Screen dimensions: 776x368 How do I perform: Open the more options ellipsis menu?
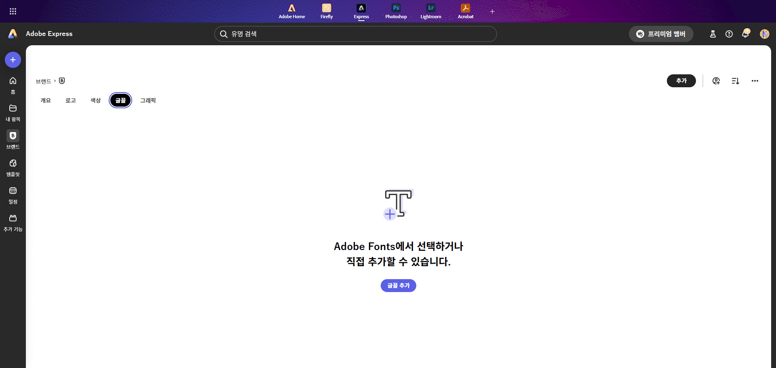[x=755, y=81]
